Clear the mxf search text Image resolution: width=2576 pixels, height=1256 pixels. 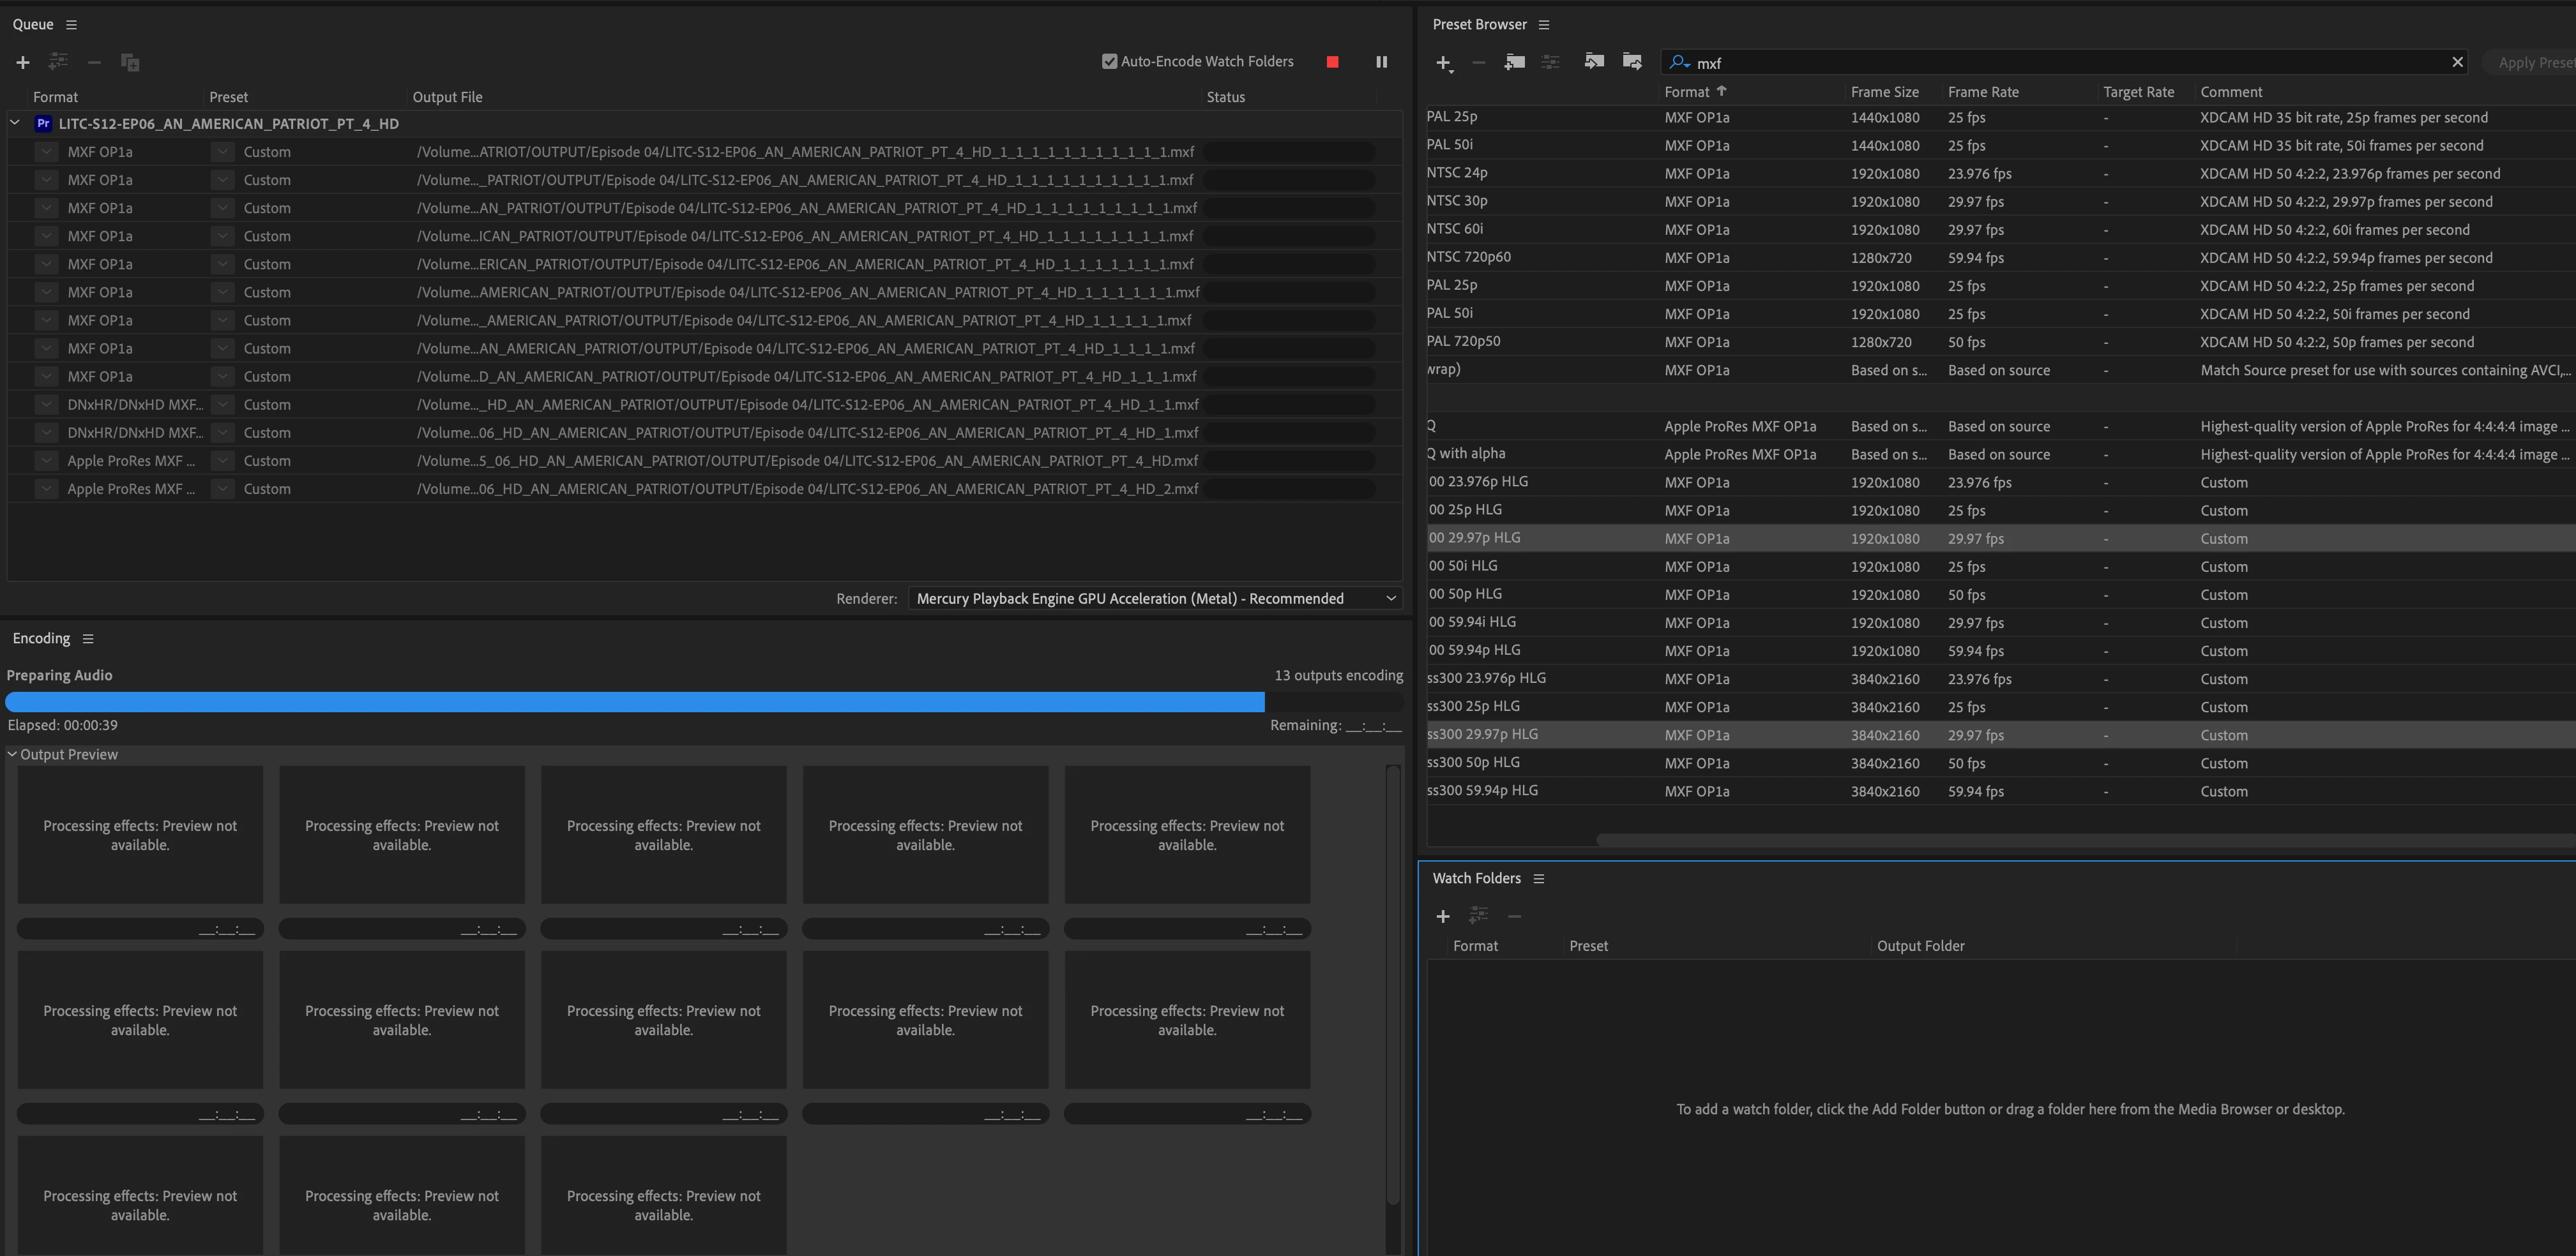point(2457,62)
